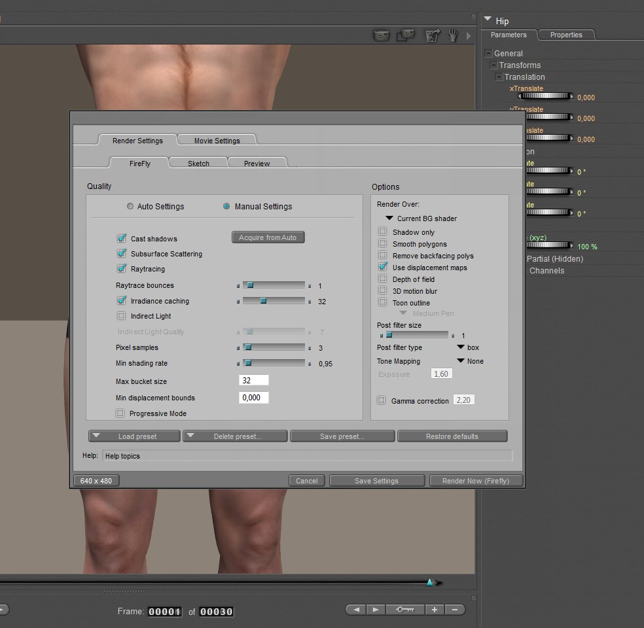Click the edit keyframes key icon
This screenshot has width=644, height=628.
(405, 610)
